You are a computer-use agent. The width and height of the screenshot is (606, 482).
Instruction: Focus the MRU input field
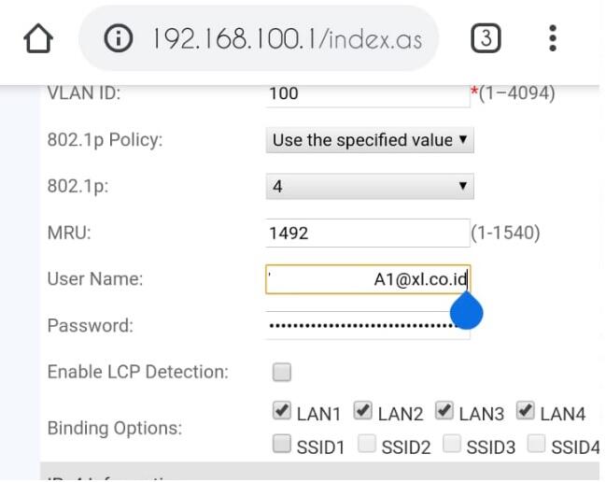(366, 234)
